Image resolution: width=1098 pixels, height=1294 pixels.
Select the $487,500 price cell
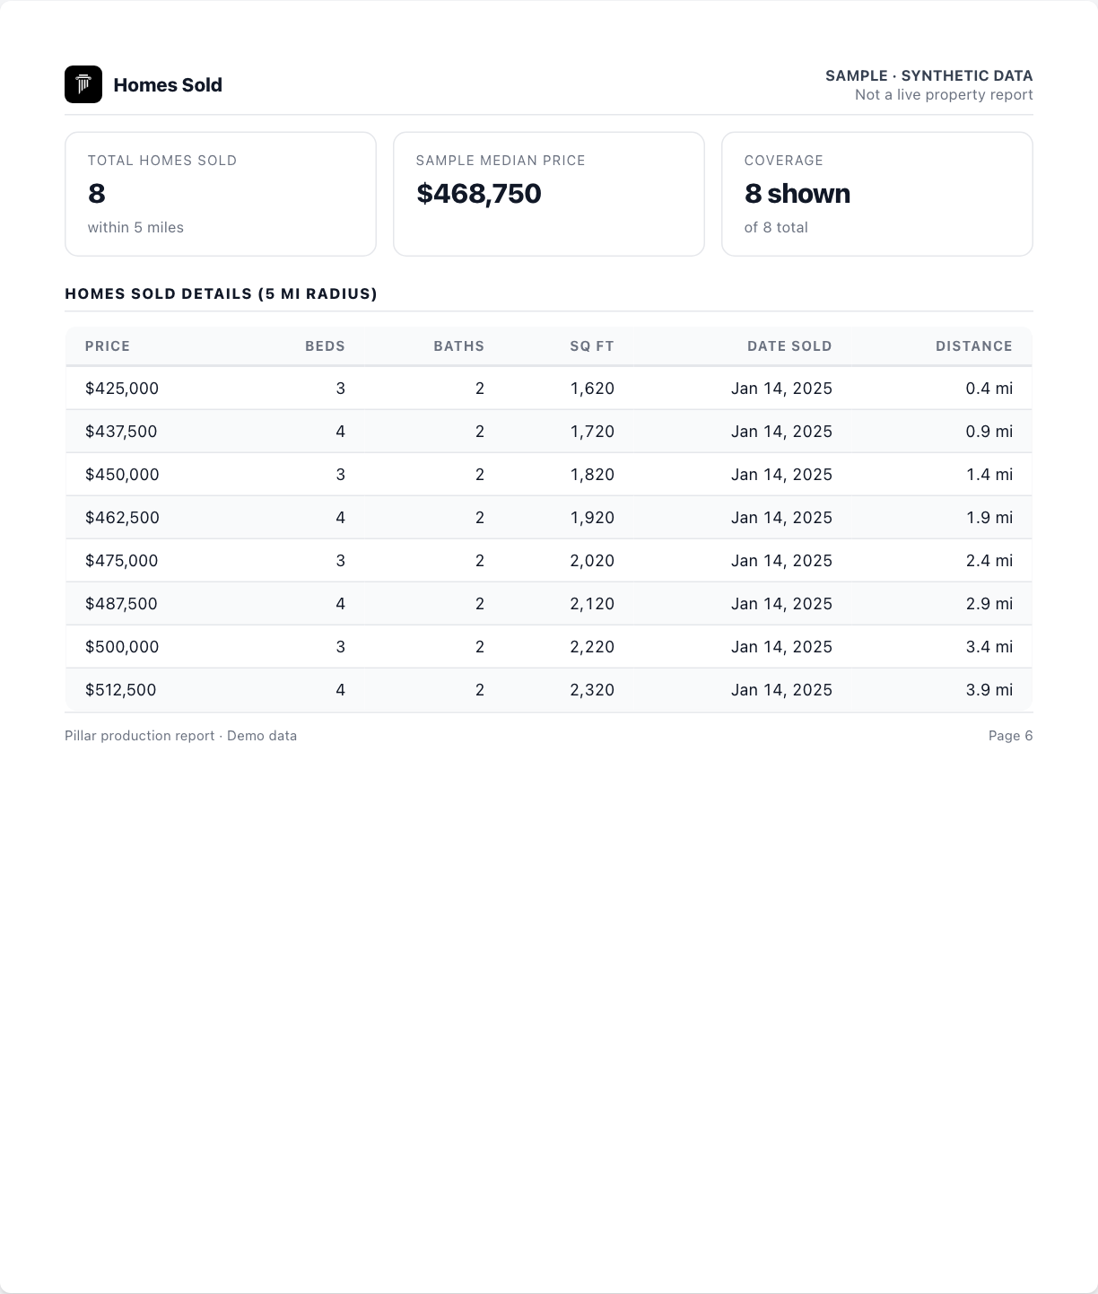(121, 604)
